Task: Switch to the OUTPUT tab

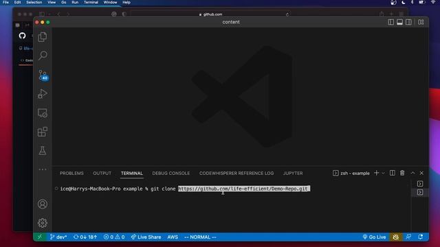Action: [x=102, y=174]
